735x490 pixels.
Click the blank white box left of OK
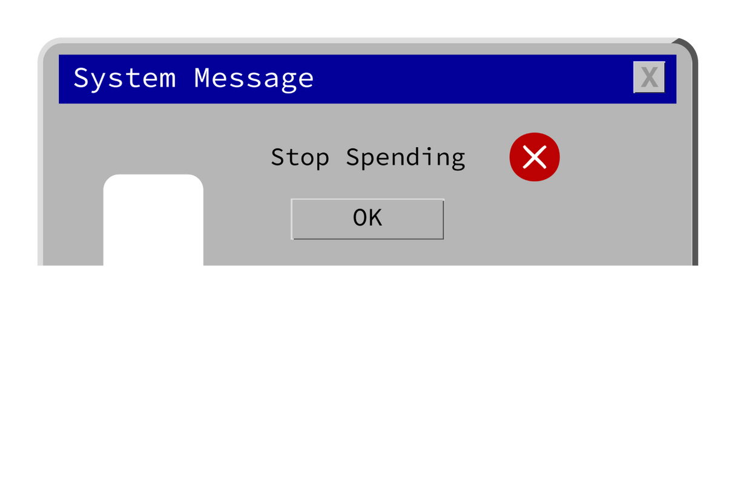tap(153, 220)
